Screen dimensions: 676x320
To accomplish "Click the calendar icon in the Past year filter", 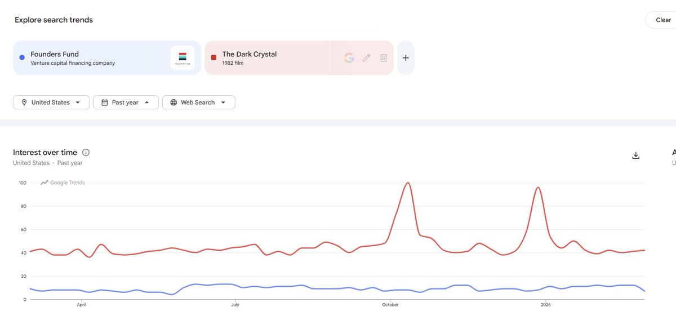I will (x=104, y=103).
